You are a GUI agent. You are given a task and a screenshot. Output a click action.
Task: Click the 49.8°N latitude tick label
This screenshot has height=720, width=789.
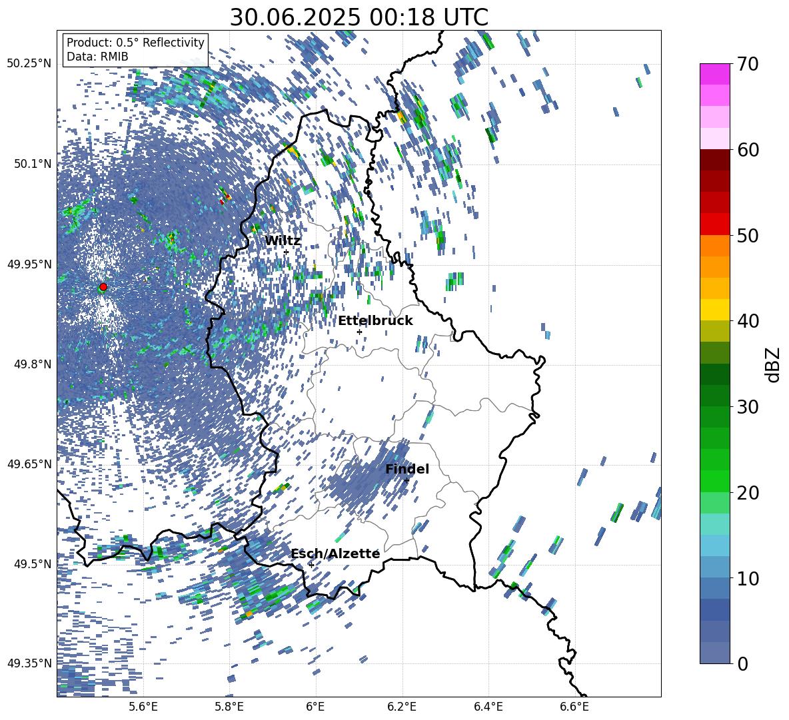click(33, 364)
